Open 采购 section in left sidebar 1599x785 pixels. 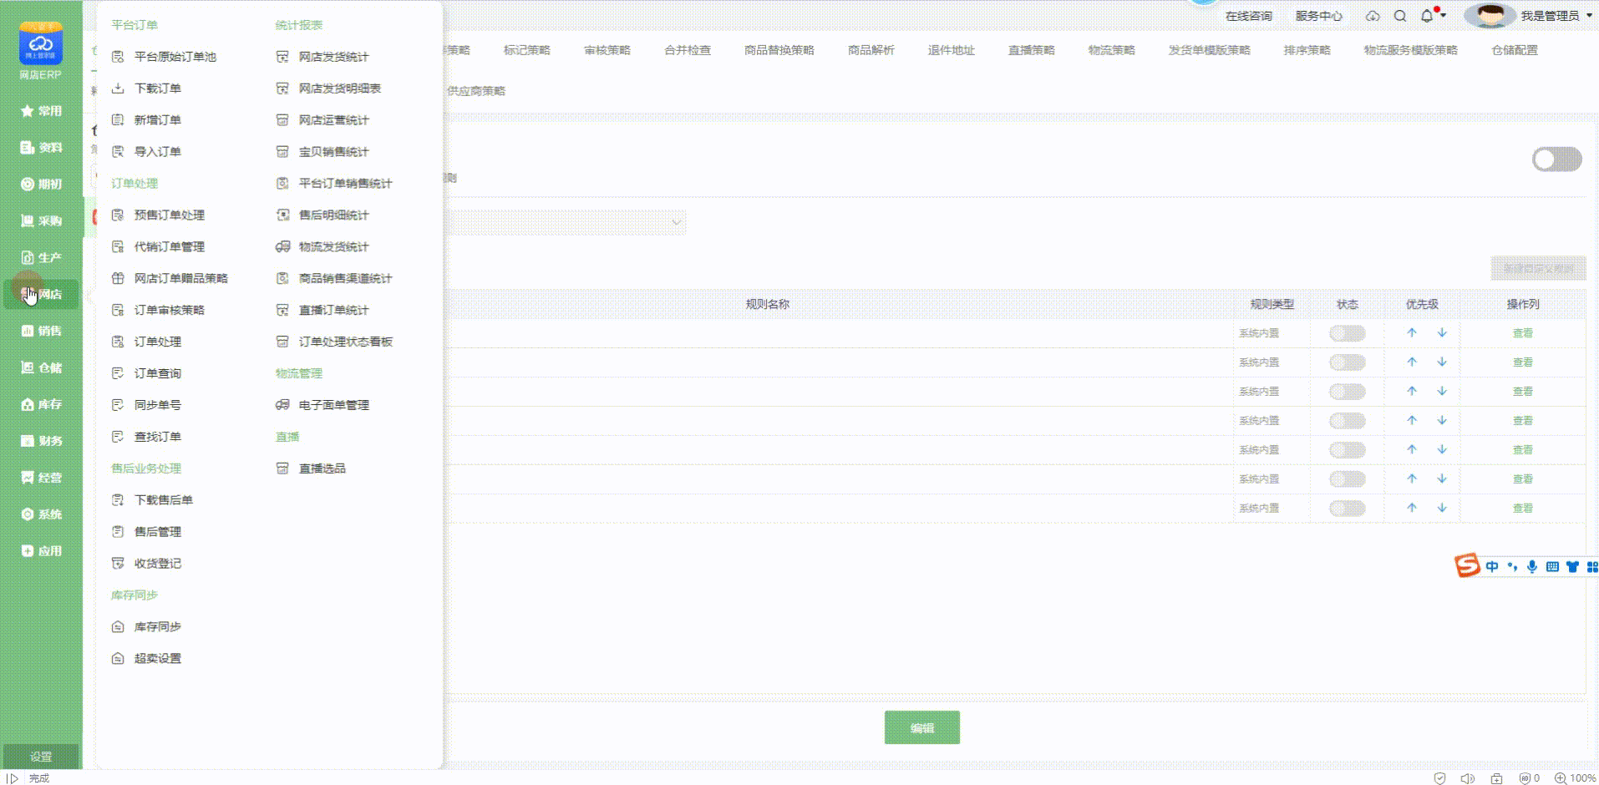(x=41, y=221)
